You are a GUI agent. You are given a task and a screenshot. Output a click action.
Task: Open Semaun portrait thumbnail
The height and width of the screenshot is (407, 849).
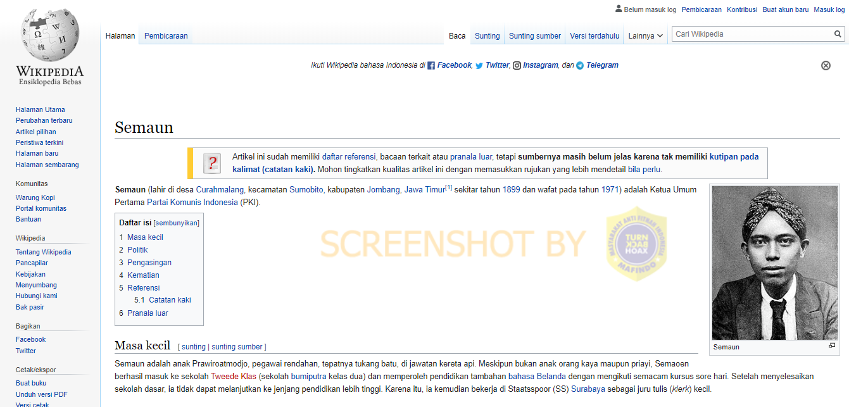[775, 263]
